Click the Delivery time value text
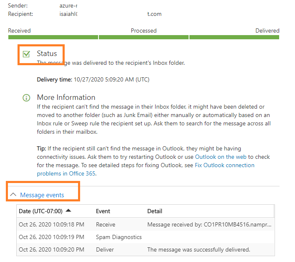295x262 pixels. point(111,79)
